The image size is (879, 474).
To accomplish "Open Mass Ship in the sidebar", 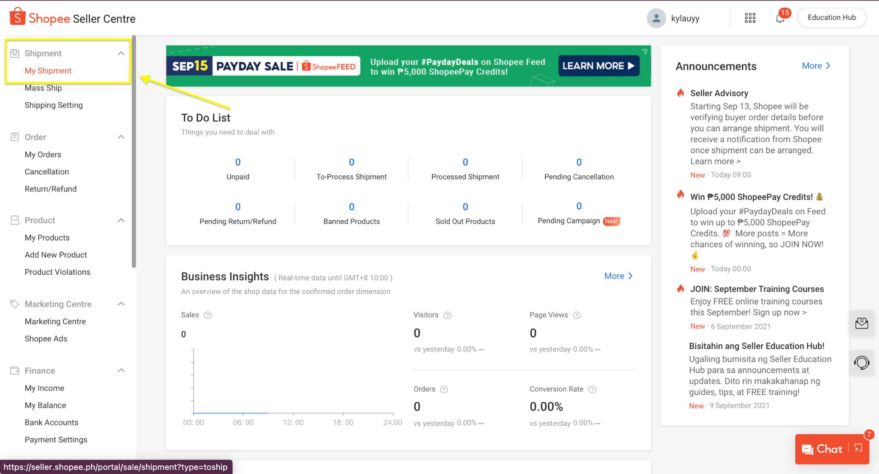I will pos(43,88).
